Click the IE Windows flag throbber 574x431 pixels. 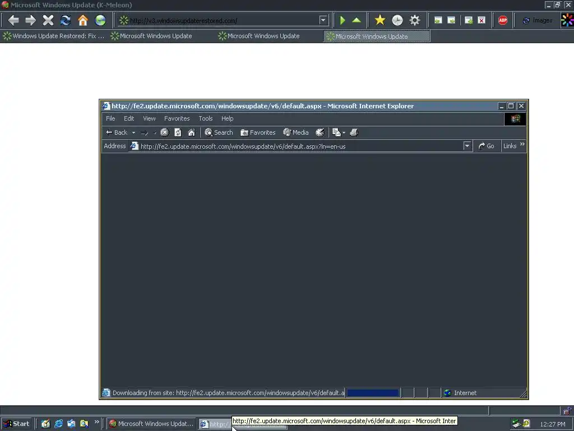tap(515, 119)
